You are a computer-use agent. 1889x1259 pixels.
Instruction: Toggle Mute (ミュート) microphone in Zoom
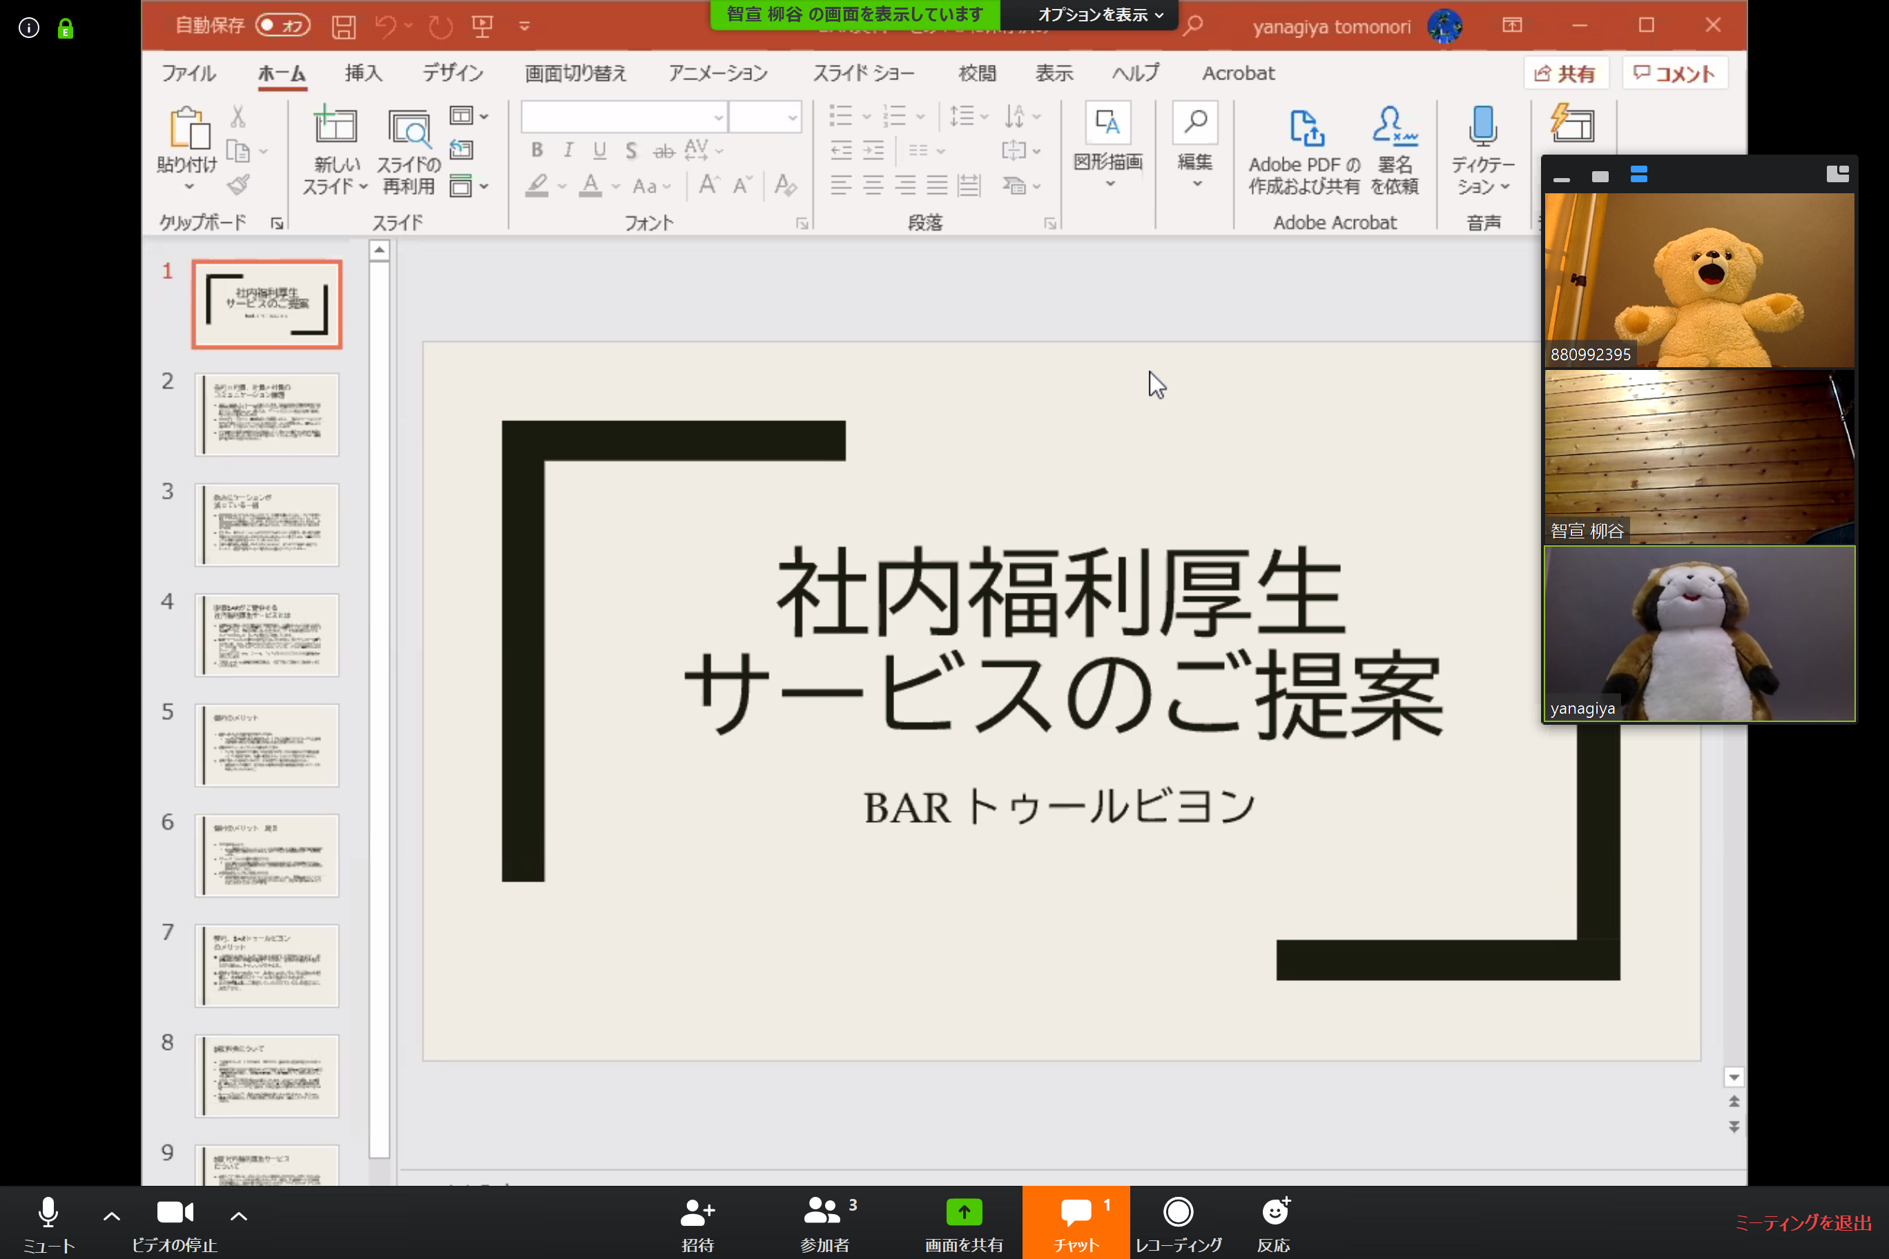[48, 1223]
